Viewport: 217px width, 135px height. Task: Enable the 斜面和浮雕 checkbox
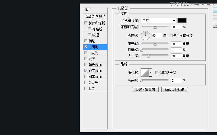86,23
